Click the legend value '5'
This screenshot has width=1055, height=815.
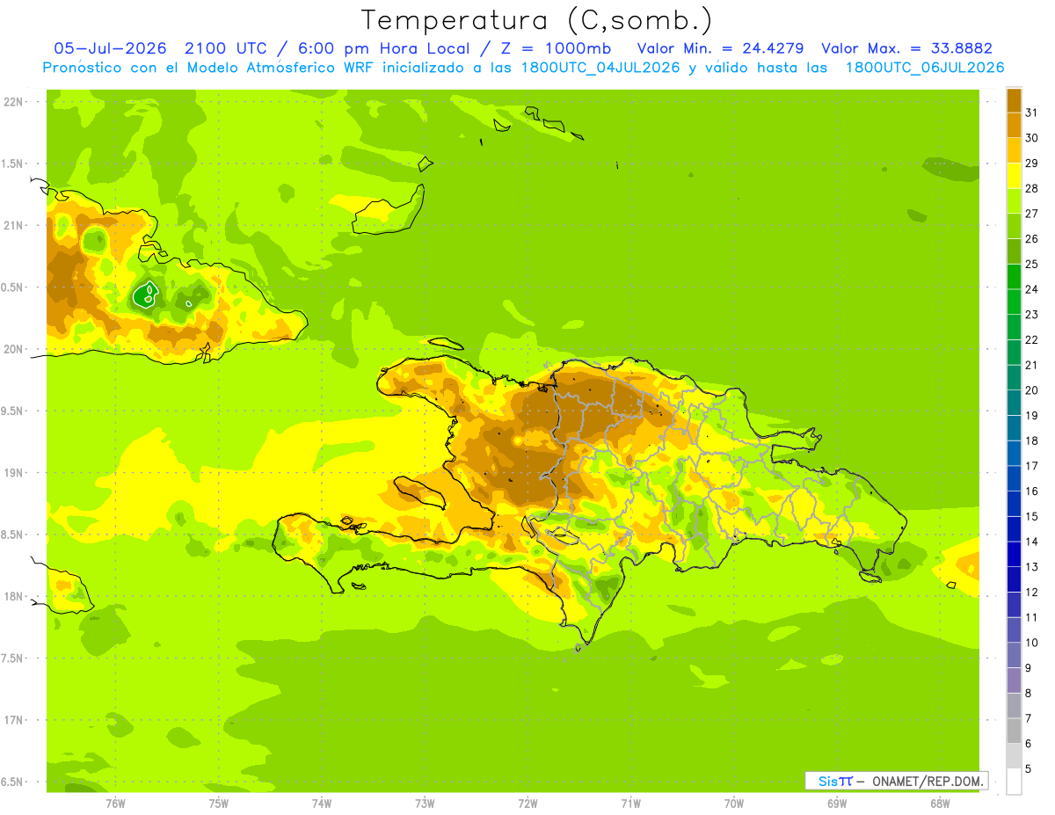1029,768
